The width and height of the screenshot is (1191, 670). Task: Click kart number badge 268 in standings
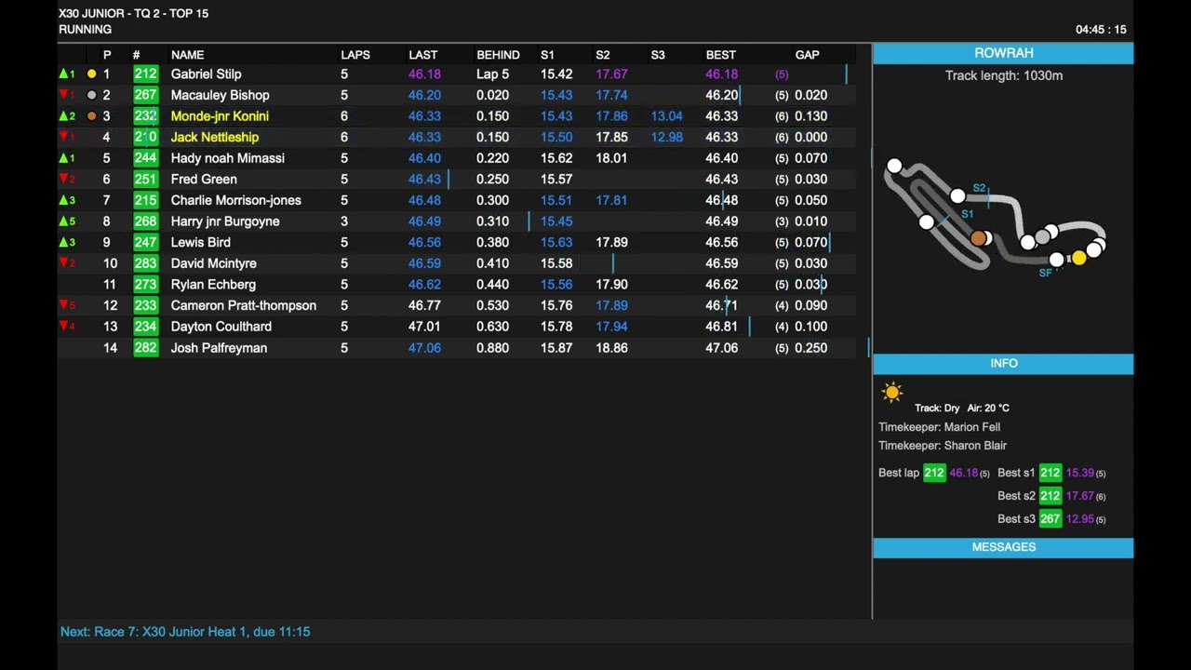click(146, 221)
